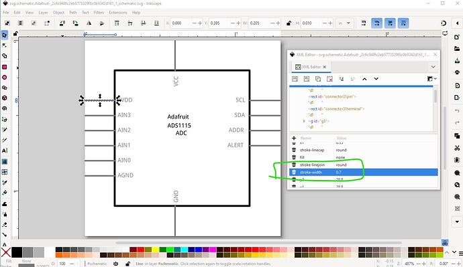Open the Object menu

pyautogui.click(x=58, y=12)
